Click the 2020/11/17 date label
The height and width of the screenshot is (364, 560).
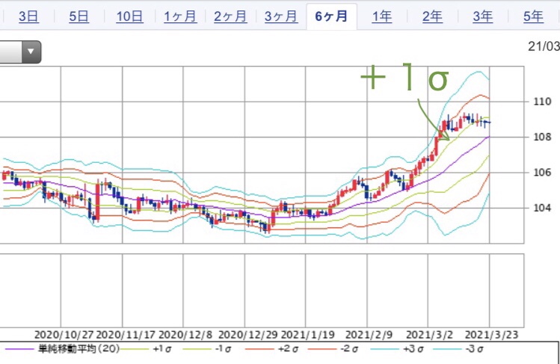126,335
